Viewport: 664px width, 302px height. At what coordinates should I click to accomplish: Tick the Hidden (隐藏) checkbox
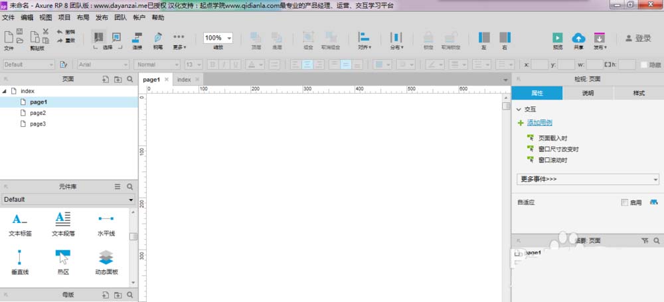point(643,65)
